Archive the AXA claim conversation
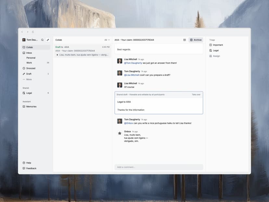269x202 pixels. click(196, 40)
